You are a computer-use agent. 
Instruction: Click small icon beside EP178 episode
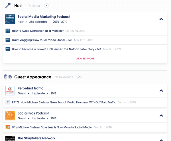coord(8,102)
